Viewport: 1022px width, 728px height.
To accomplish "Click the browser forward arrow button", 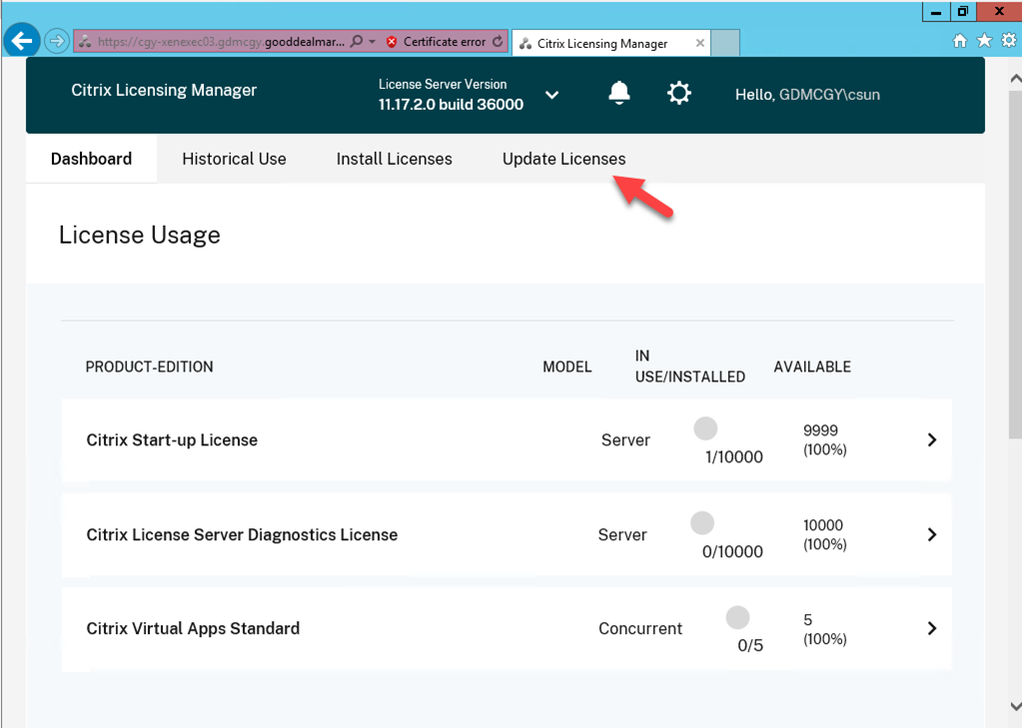I will (x=57, y=42).
